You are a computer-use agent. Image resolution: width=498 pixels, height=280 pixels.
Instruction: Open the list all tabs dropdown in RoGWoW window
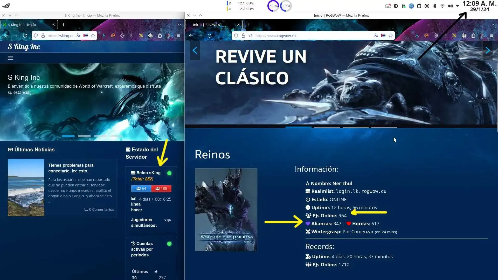click(x=493, y=25)
